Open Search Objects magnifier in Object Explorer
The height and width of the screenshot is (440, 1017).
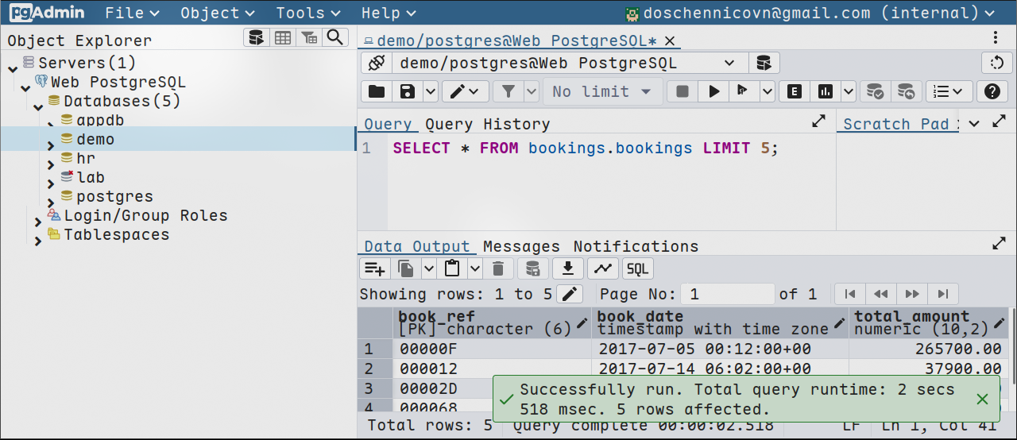point(335,38)
